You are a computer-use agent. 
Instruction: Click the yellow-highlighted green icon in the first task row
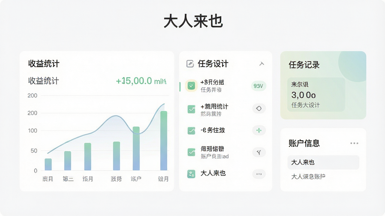point(191,86)
